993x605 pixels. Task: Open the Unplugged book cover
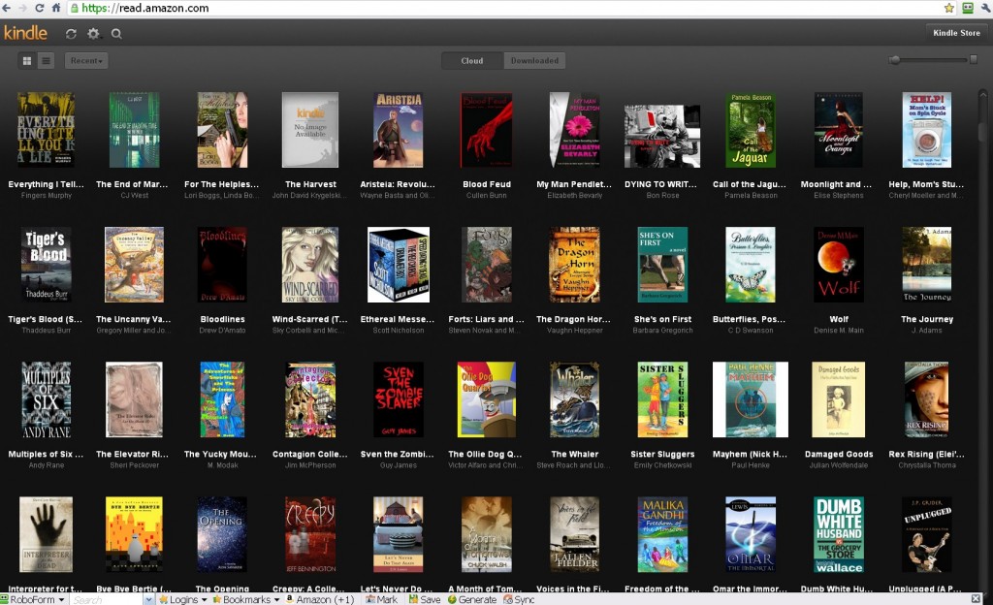pos(926,534)
